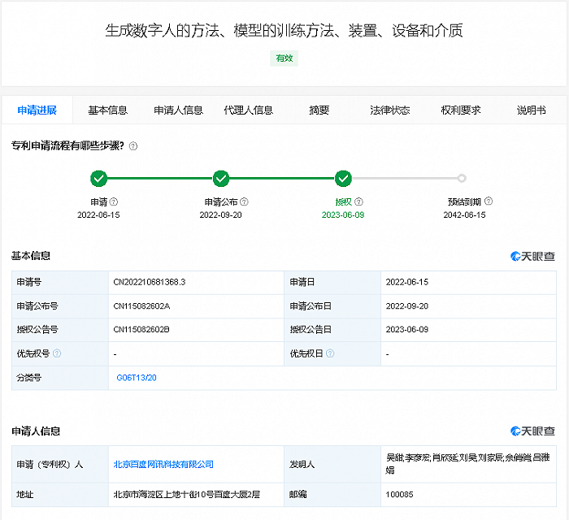The width and height of the screenshot is (569, 520).
Task: Select application number CN202210681368.3
Action: point(150,282)
